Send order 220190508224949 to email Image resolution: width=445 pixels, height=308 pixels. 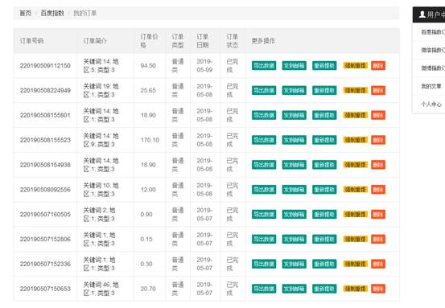click(294, 90)
